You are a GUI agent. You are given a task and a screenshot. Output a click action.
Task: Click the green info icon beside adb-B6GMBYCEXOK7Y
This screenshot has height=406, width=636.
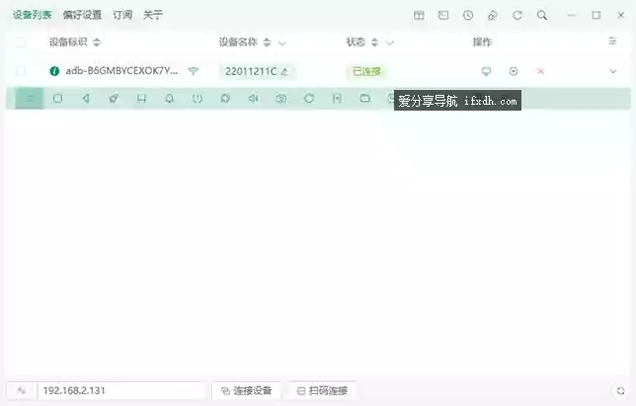[54, 71]
